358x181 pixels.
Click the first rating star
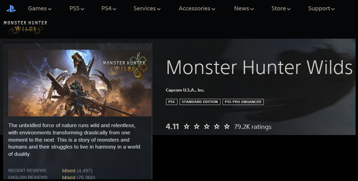coord(186,126)
